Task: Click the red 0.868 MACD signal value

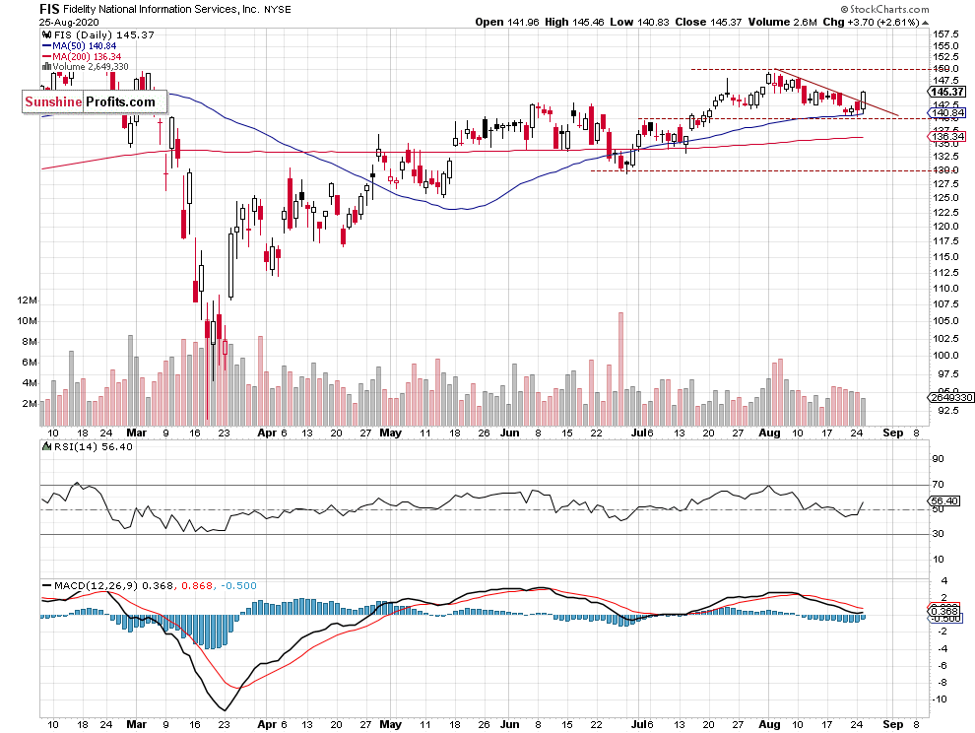Action: tap(197, 585)
